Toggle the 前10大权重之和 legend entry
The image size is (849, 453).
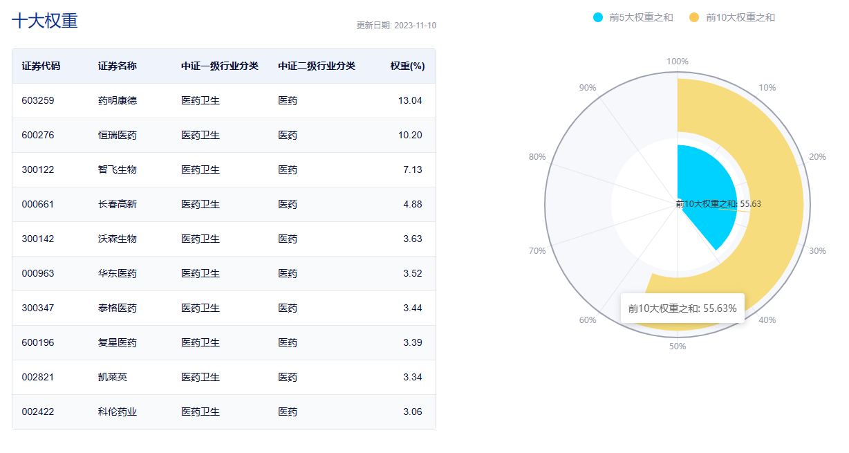(732, 17)
